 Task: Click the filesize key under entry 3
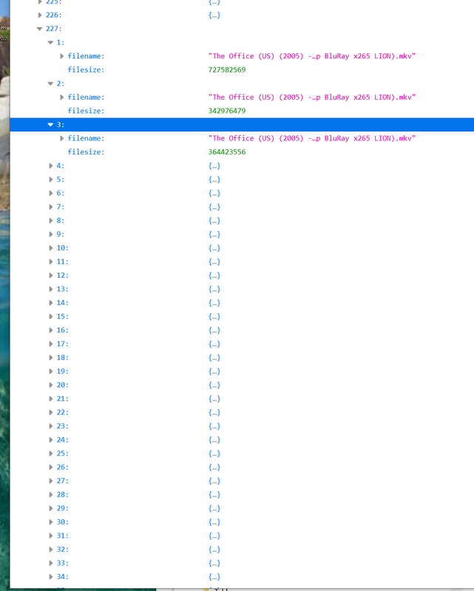click(86, 152)
